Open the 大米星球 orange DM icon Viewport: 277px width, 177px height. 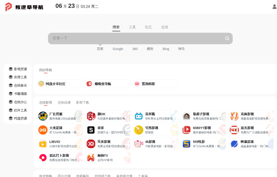[43, 130]
